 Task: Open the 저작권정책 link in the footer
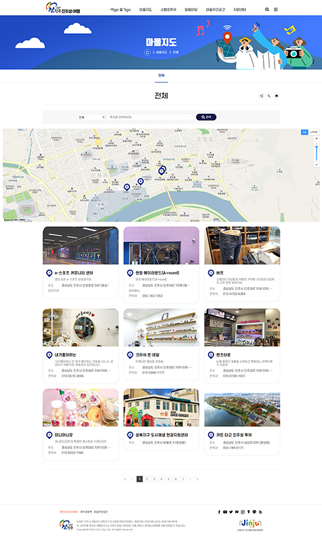(86, 512)
